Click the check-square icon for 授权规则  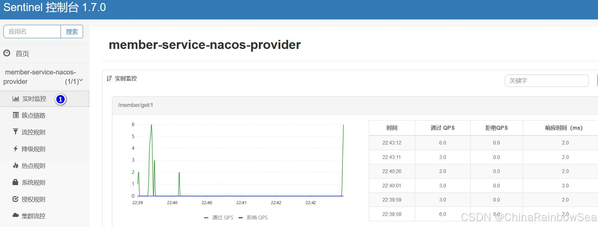(15, 199)
